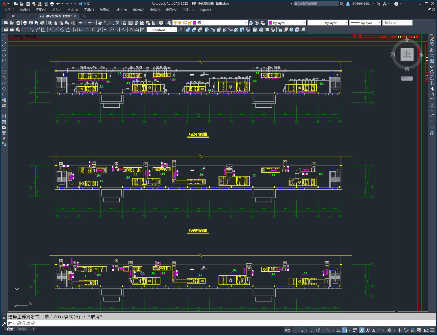Toggle polar tracking in status bar
This screenshot has width=437, height=335.
coord(318,330)
